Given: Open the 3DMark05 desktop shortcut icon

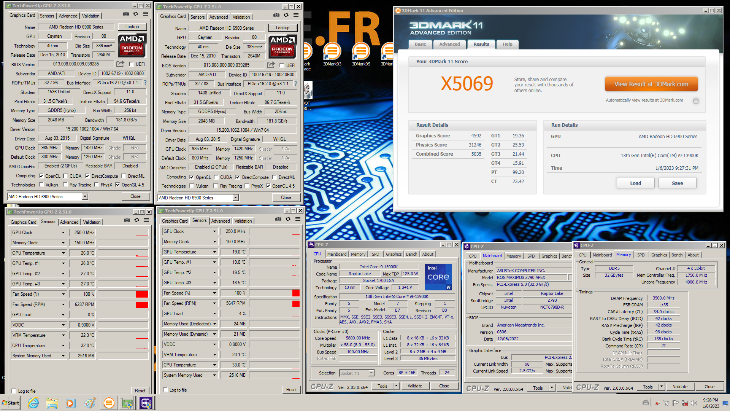Looking at the screenshot, I should (361, 54).
